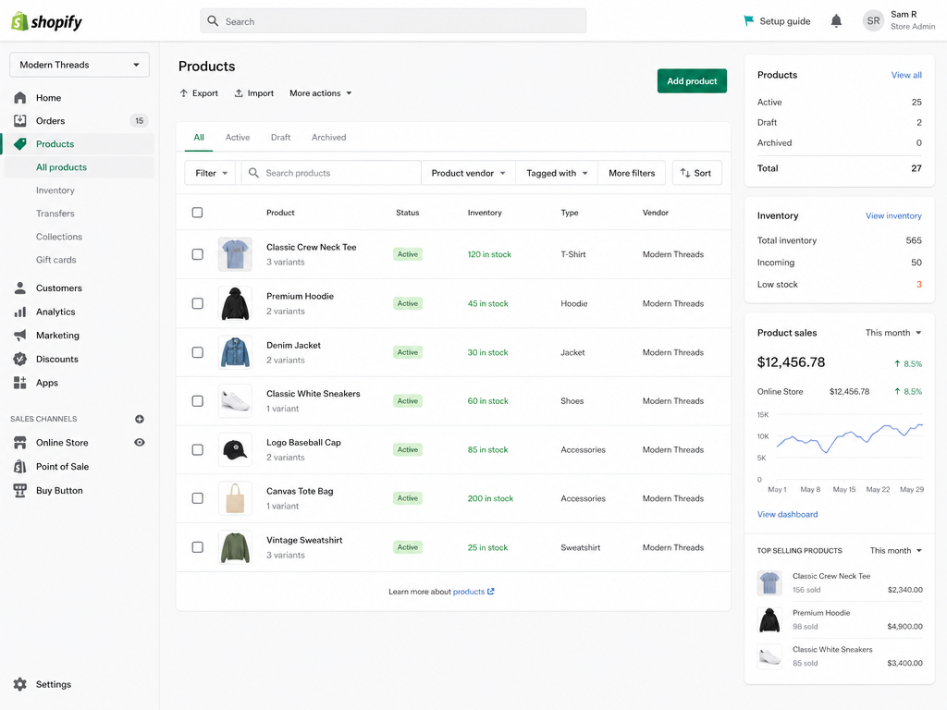Open the Product vendor filter
Screen dimensions: 947x710
pos(468,173)
